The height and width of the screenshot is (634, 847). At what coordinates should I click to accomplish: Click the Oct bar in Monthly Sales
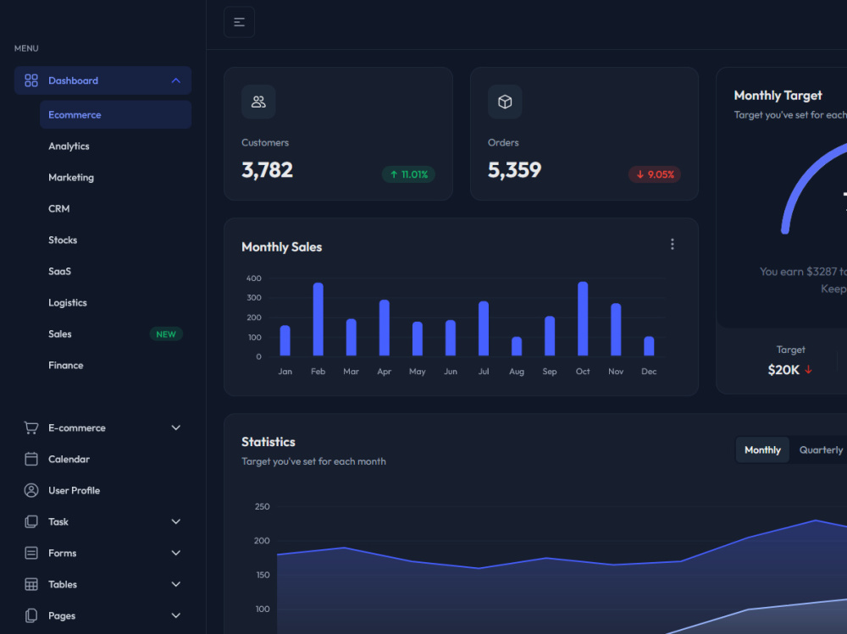coord(583,318)
